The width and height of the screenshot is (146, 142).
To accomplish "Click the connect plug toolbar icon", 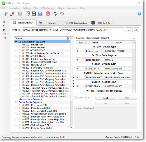I will click(6, 14).
